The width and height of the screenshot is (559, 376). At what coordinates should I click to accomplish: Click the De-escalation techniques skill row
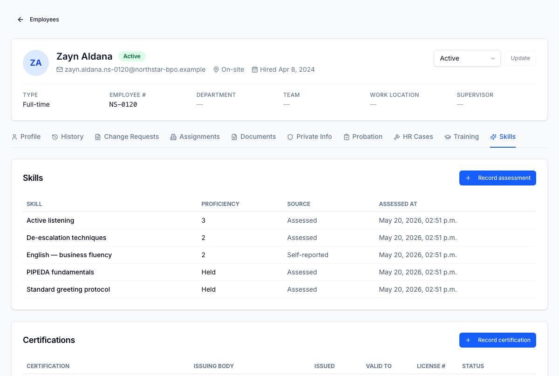pos(279,238)
